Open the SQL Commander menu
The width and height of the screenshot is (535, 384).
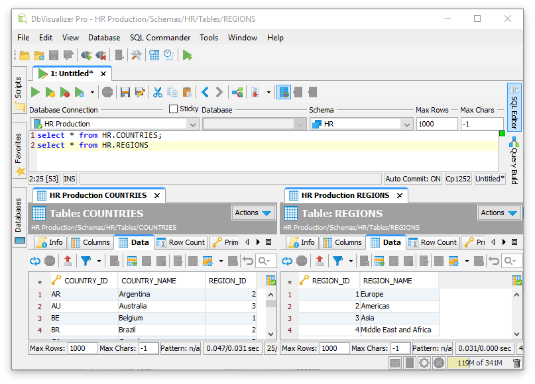pos(160,38)
